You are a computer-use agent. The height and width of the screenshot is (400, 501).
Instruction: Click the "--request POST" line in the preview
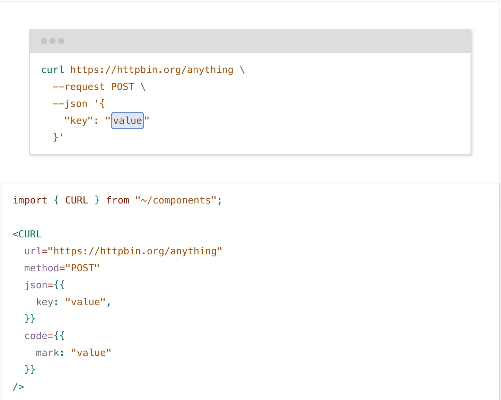(x=99, y=87)
